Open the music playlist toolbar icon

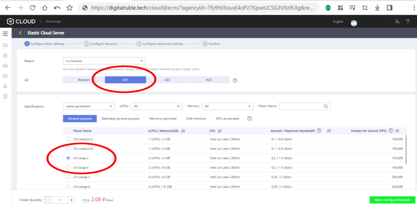353,8
